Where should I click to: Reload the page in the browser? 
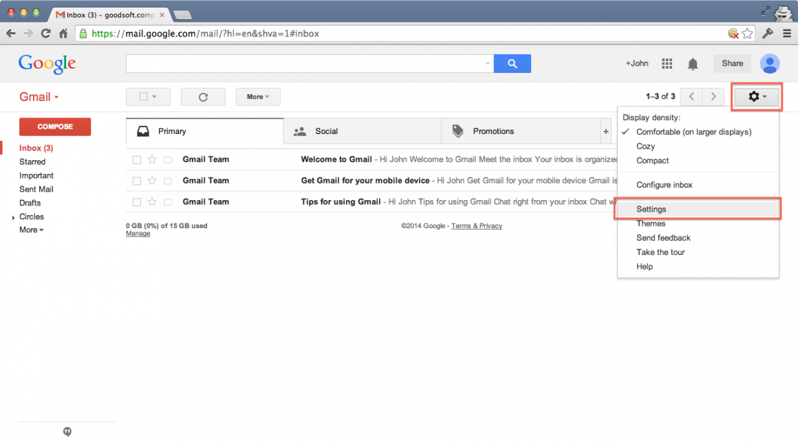click(46, 34)
